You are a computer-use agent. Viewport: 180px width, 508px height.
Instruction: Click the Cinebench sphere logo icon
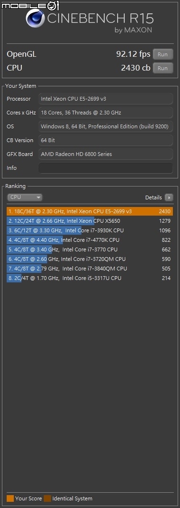coord(36,19)
